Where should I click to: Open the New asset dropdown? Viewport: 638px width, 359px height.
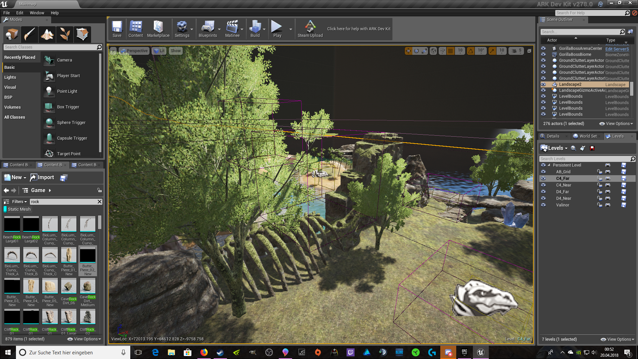(15, 178)
